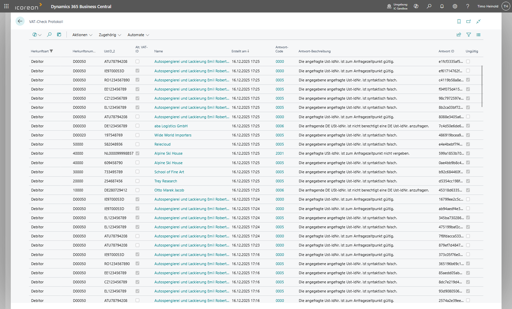Open the settings gear

(455, 6)
